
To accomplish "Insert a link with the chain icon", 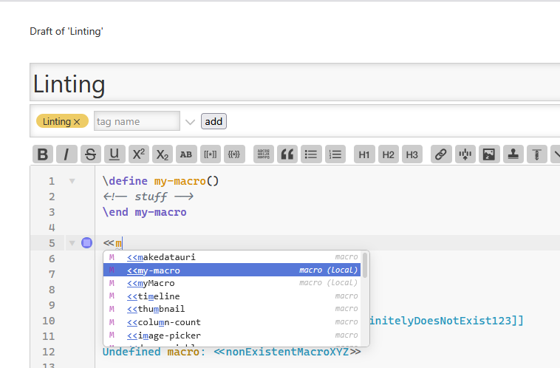I will [441, 154].
